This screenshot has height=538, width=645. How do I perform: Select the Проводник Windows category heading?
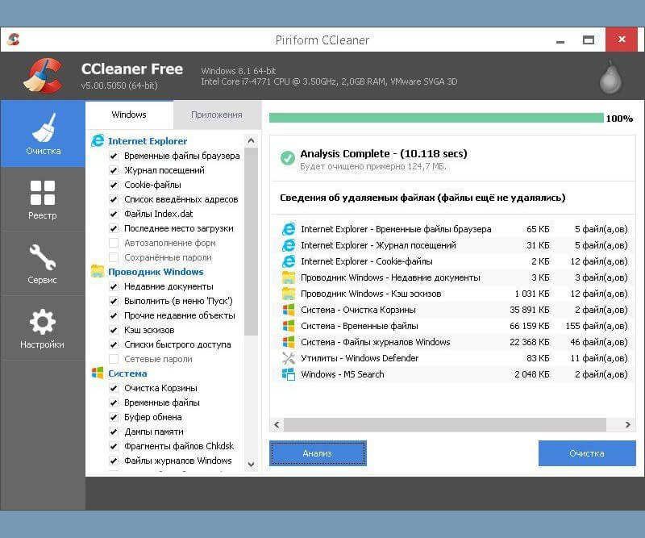pos(156,272)
